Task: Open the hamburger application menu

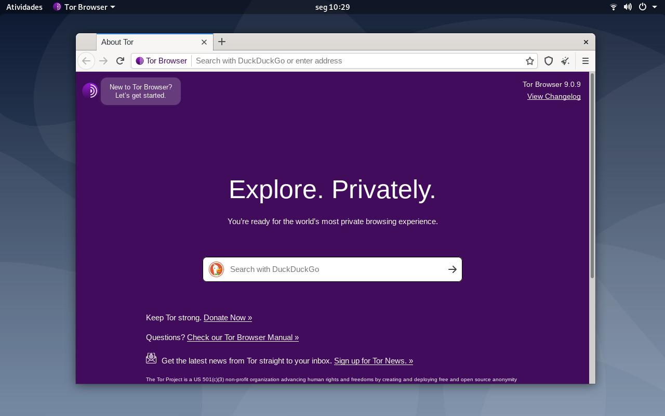Action: tap(586, 61)
